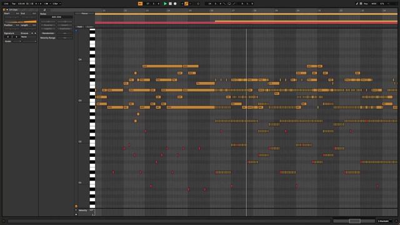Click the Set button next to End
The image size is (400, 225).
point(34,14)
